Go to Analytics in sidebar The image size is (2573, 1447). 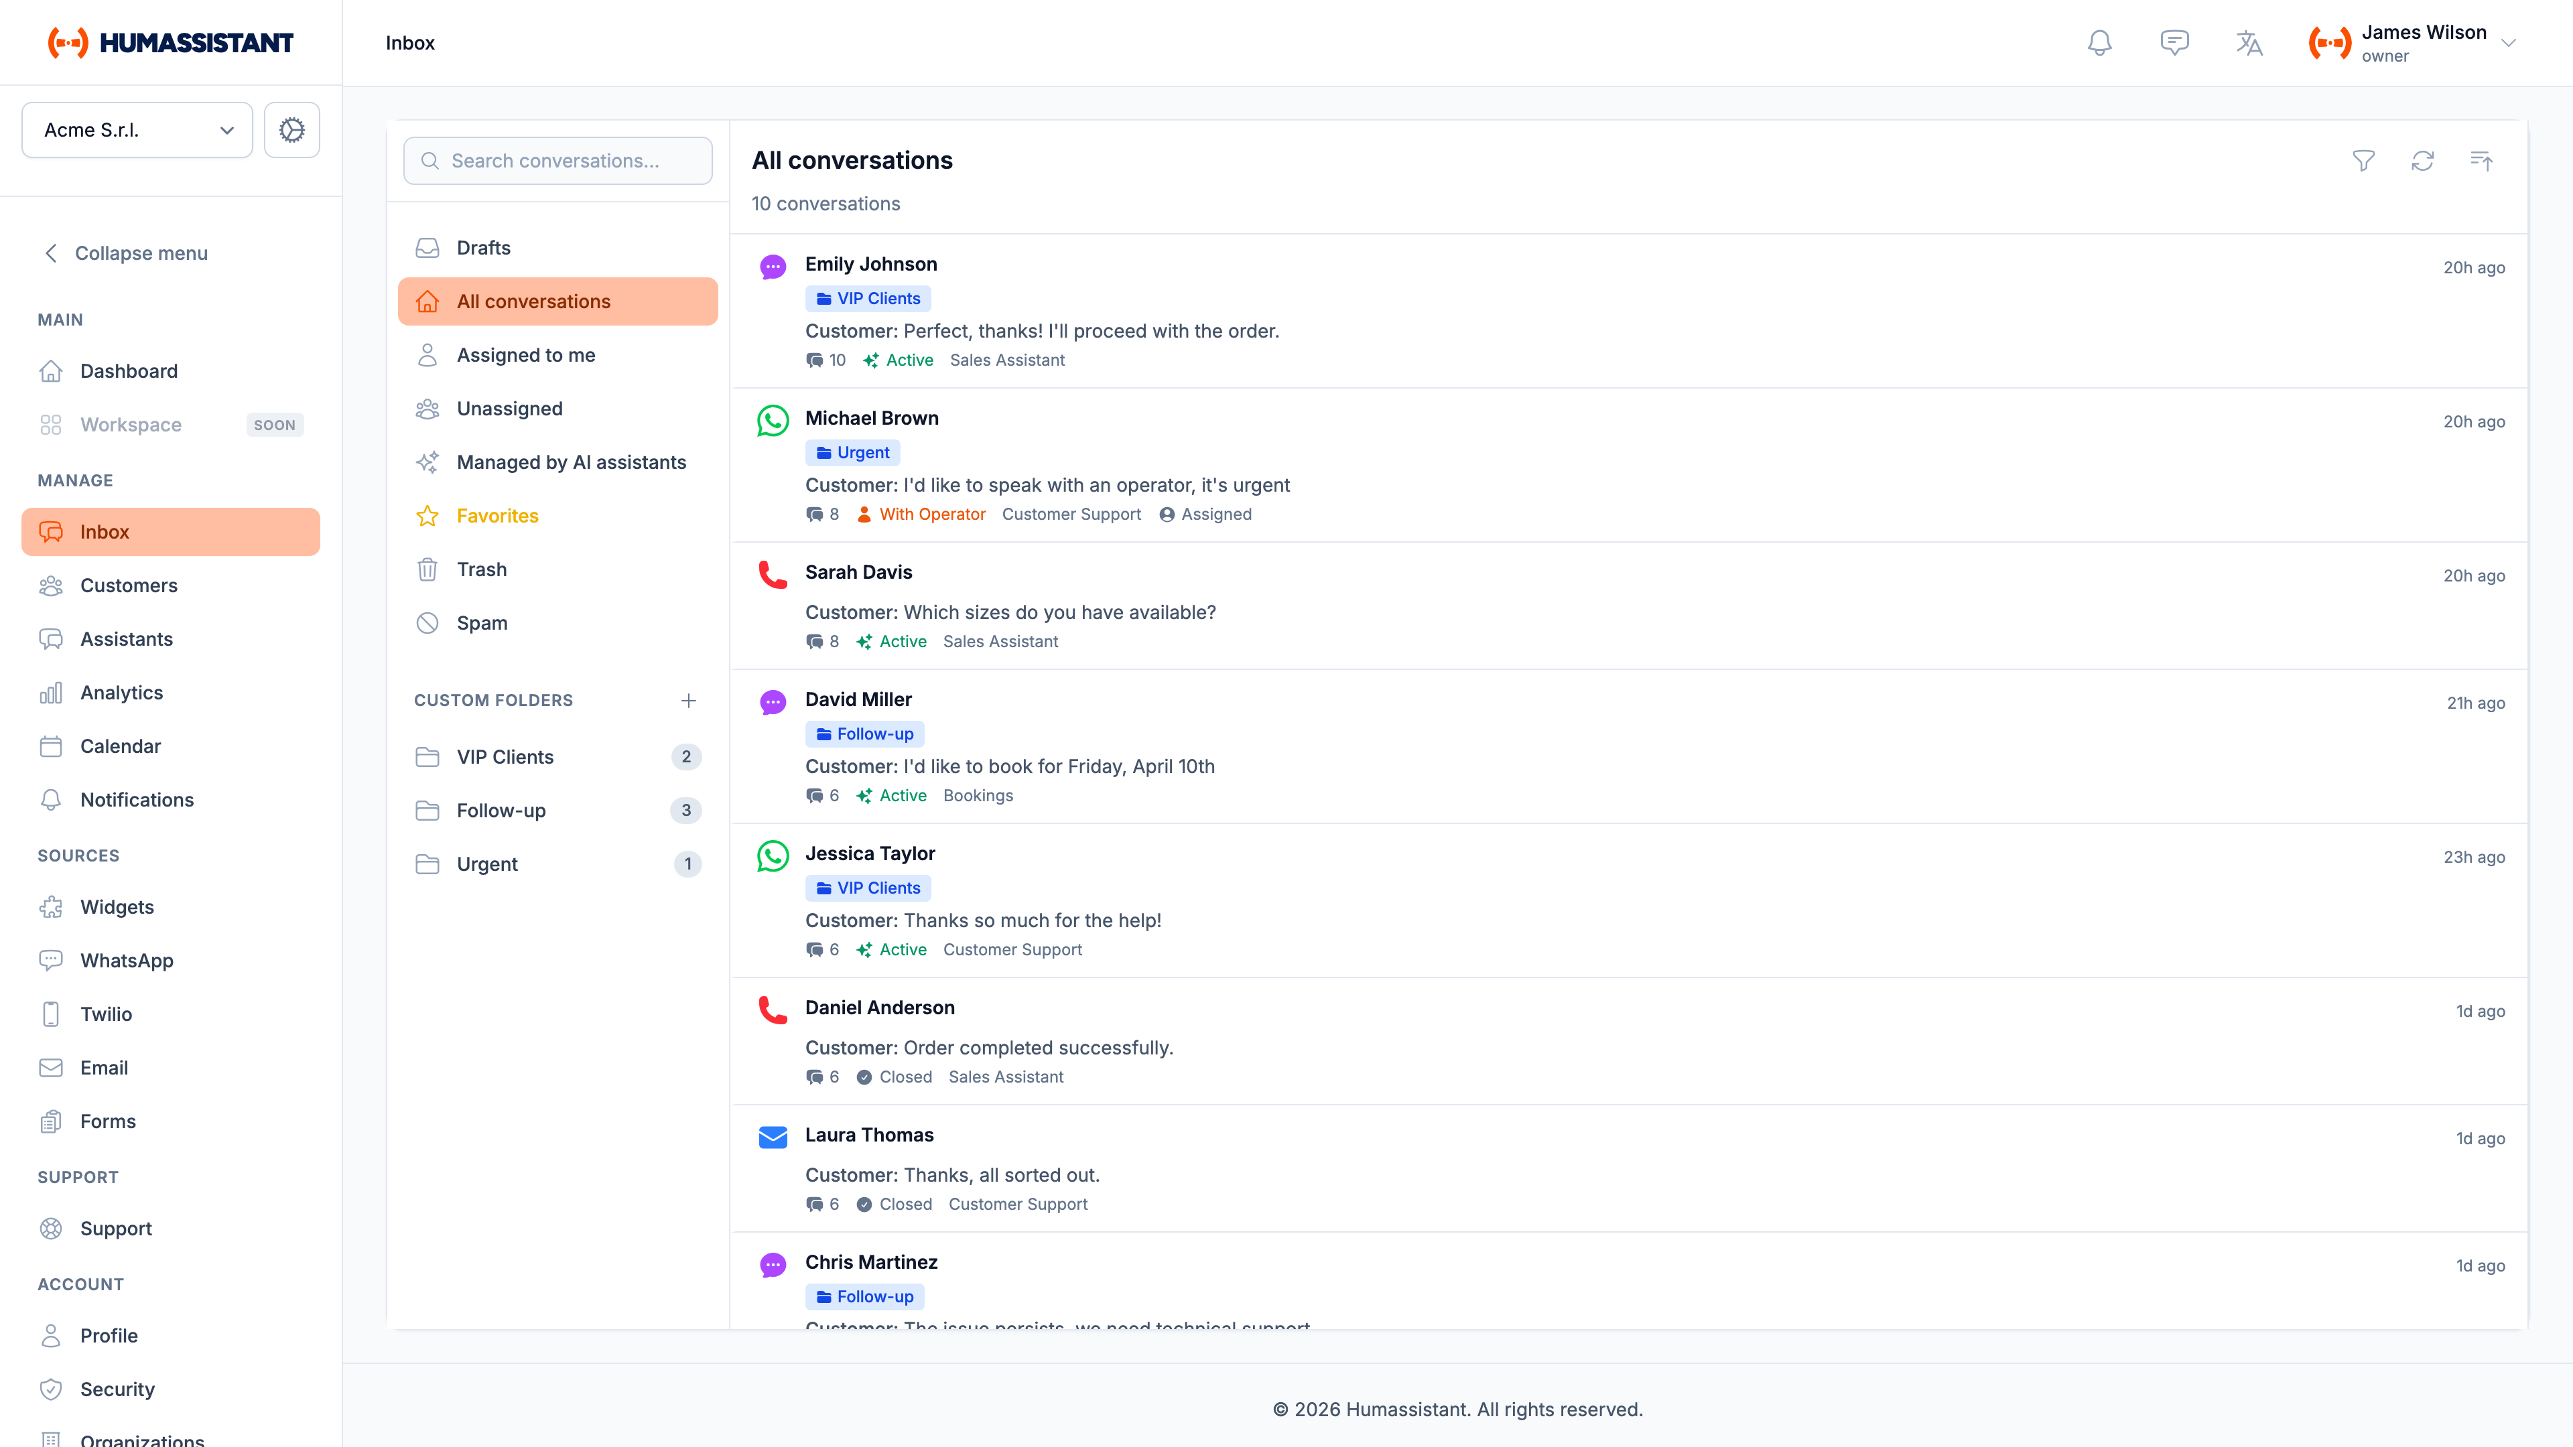point(121,692)
